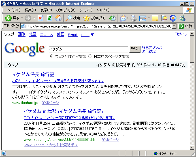Click the starred page toolbar icon
Viewport: 196px width, 157px height.
pos(164,18)
